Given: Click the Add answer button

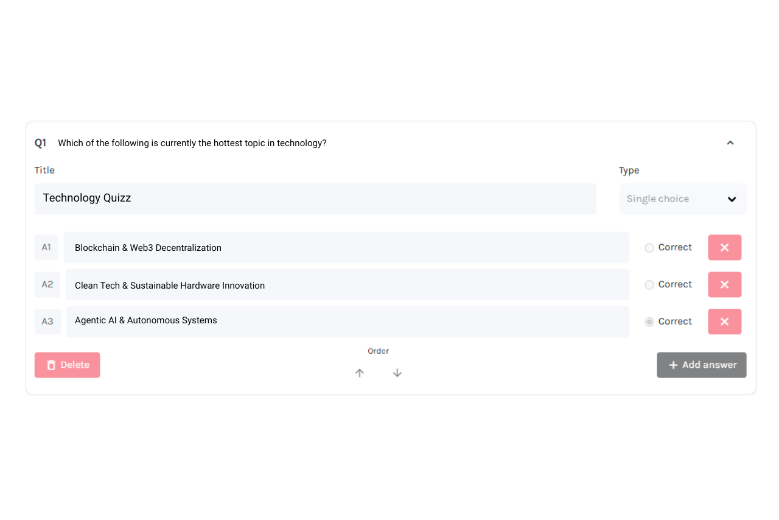Looking at the screenshot, I should [x=701, y=365].
